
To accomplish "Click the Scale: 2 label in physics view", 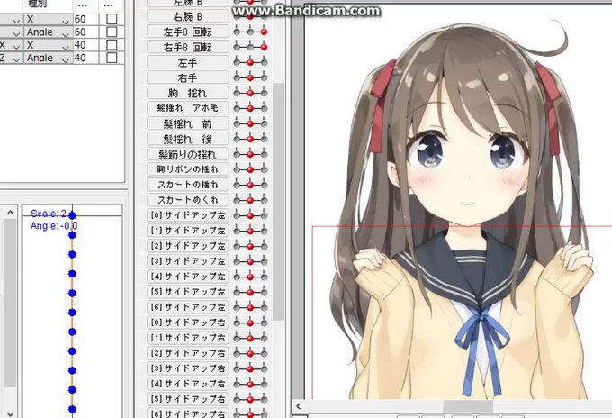I will click(x=49, y=214).
